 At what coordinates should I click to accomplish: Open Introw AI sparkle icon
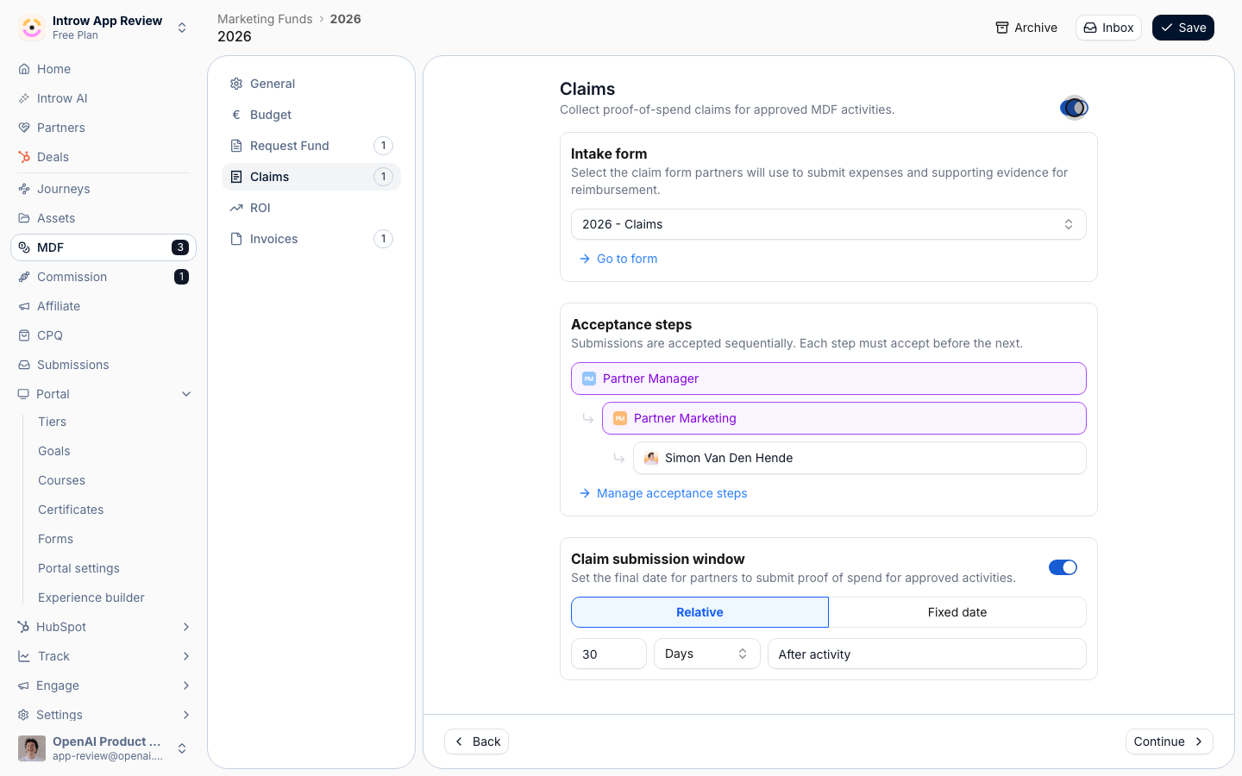pos(24,98)
